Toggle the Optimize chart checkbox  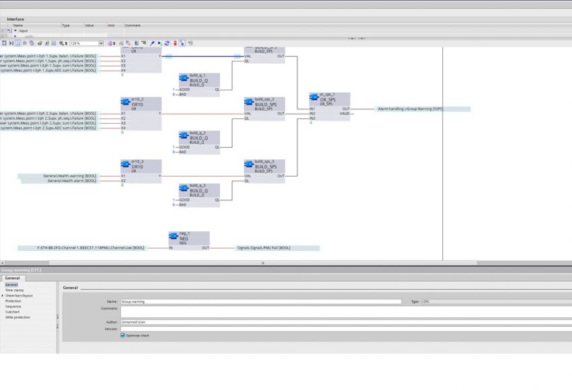click(122, 335)
